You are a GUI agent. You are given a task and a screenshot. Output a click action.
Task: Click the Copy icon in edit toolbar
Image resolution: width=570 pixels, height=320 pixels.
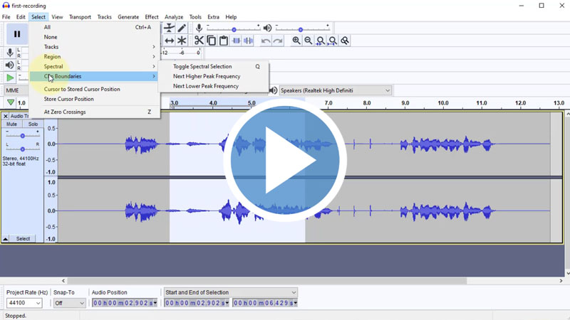tap(211, 41)
